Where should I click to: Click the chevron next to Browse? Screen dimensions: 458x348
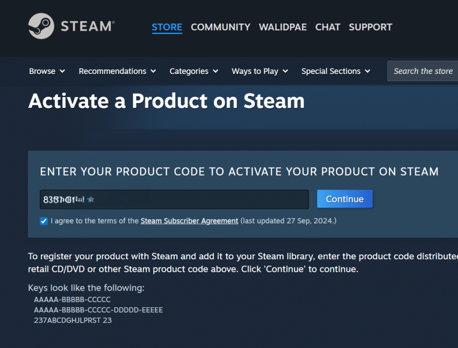62,71
